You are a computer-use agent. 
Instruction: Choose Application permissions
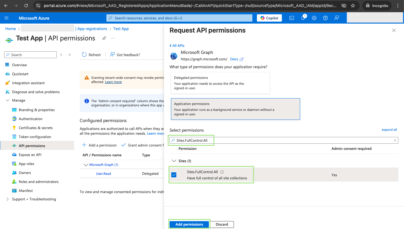tap(235, 109)
